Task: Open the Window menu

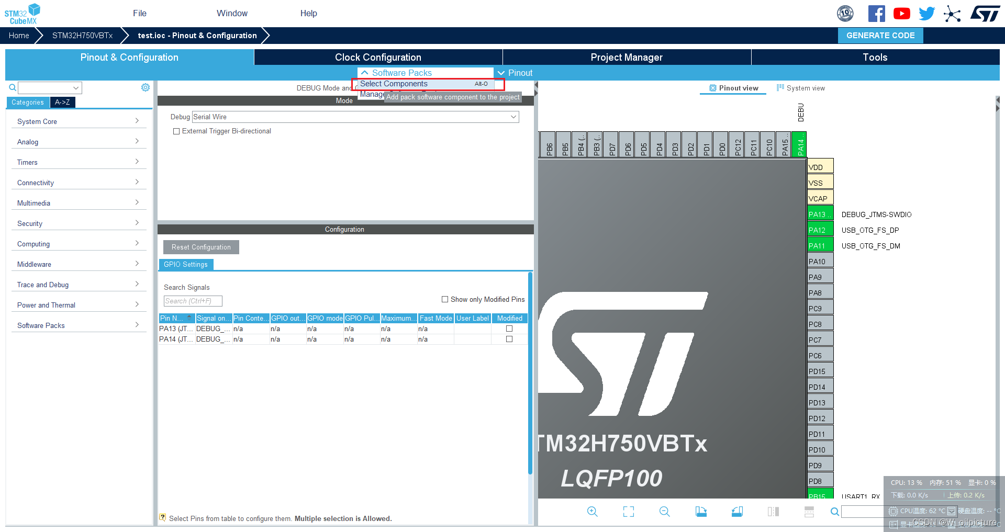Action: (x=232, y=14)
